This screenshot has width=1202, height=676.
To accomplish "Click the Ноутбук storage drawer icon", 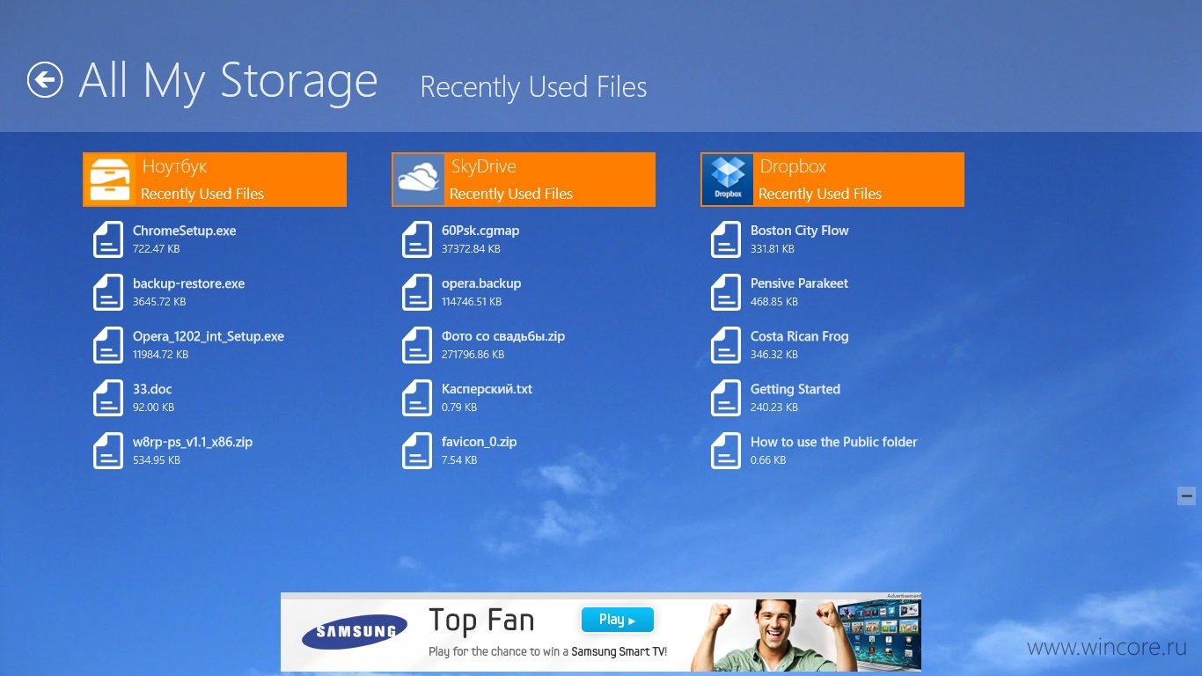I will [110, 180].
